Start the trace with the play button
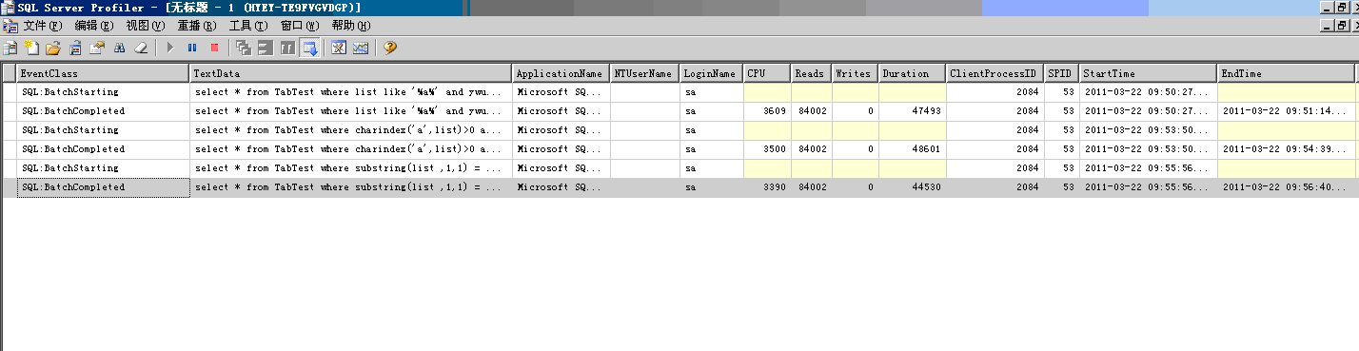Image resolution: width=1359 pixels, height=351 pixels. (170, 48)
